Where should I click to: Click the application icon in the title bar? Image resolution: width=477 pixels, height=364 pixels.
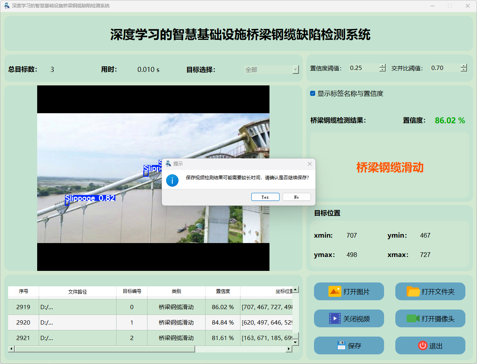(6, 6)
